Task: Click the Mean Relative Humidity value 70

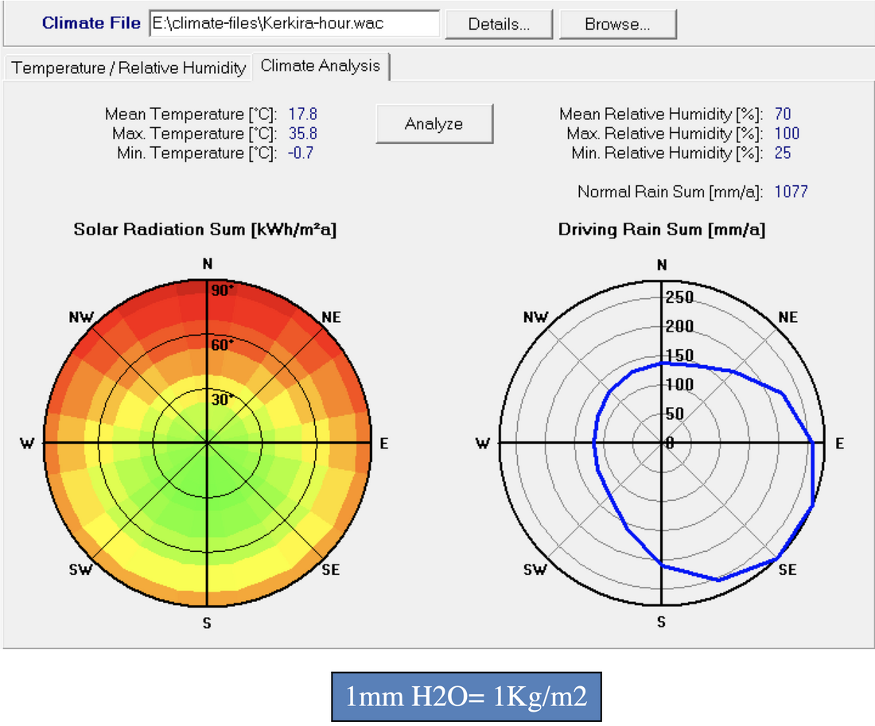Action: pos(783,115)
